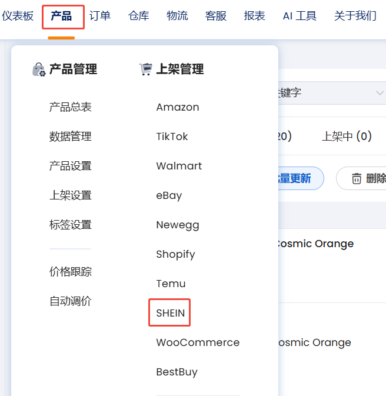Open the 产品 top menu tab
Screen dimensions: 386x396
(x=61, y=16)
